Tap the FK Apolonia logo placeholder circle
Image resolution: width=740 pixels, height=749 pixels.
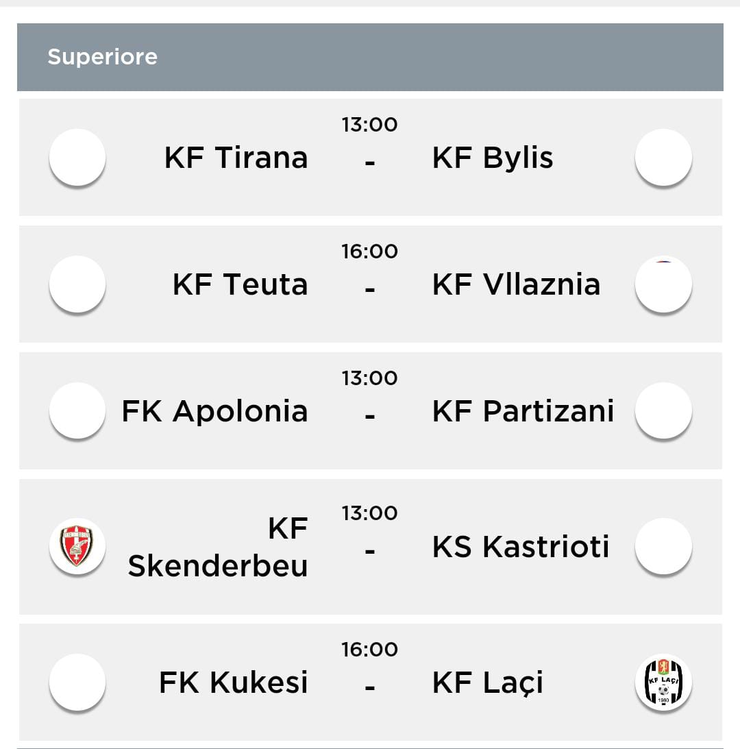(x=77, y=410)
